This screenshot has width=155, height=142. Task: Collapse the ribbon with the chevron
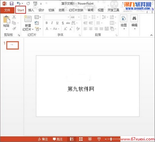[x=151, y=35]
